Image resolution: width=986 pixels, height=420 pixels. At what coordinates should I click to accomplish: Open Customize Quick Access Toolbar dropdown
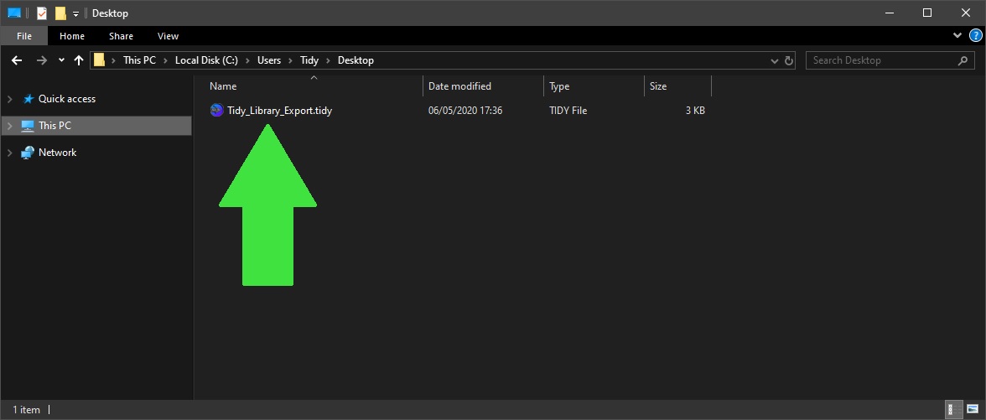75,13
